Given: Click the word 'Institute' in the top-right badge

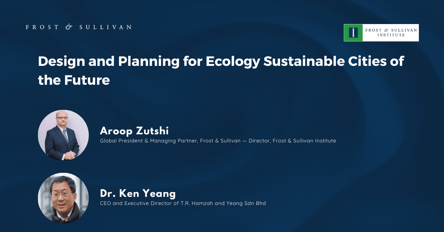Looking at the screenshot, I should pyautogui.click(x=391, y=35).
